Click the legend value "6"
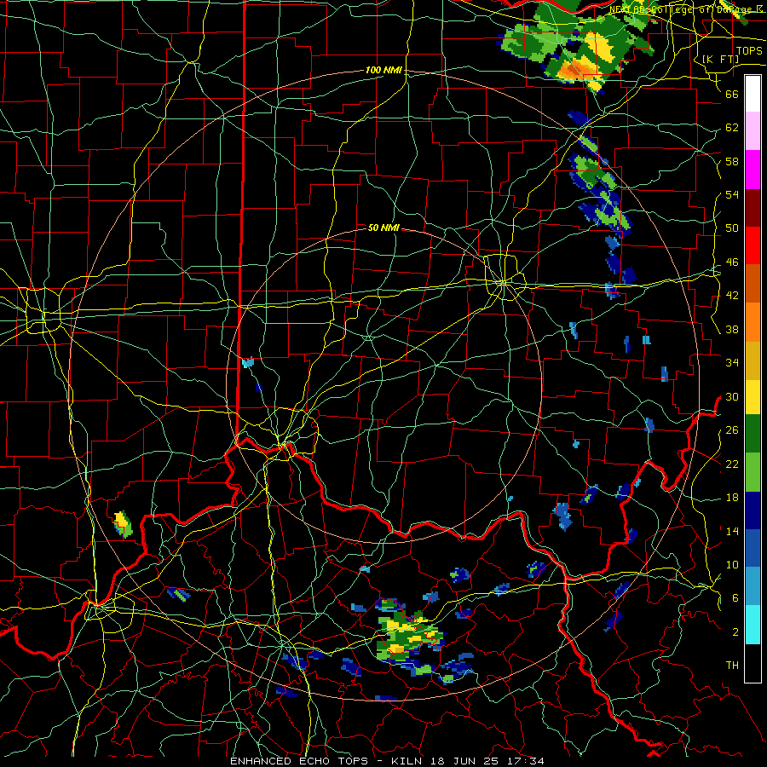767x767 pixels. [735, 597]
